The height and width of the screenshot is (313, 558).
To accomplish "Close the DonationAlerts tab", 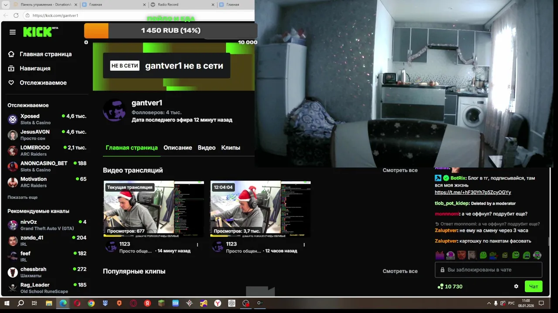I will [x=76, y=4].
